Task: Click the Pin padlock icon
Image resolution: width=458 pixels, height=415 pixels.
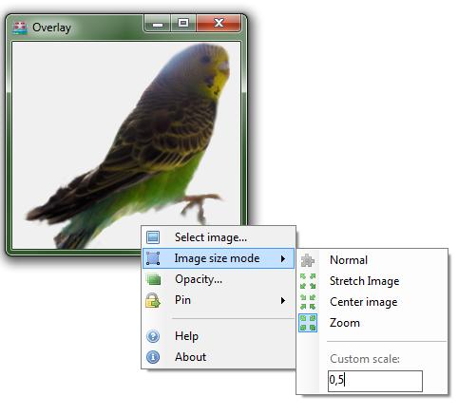Action: click(153, 300)
